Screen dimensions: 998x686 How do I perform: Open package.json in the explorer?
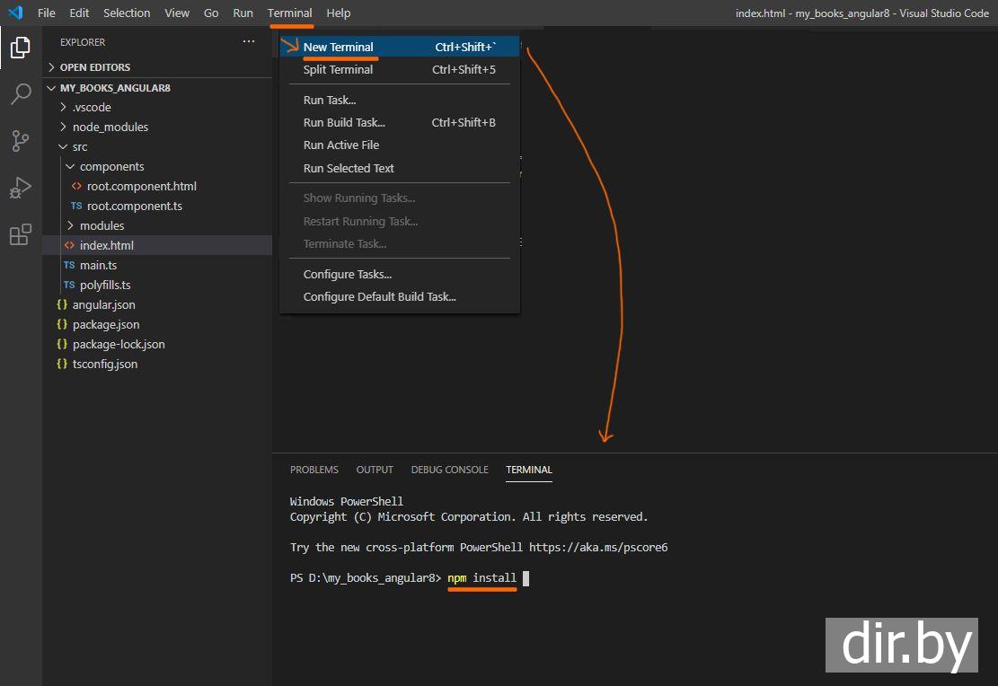[x=105, y=324]
